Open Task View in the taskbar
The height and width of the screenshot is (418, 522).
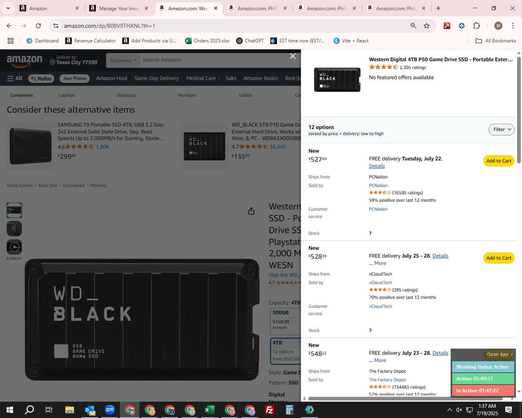tap(49, 410)
